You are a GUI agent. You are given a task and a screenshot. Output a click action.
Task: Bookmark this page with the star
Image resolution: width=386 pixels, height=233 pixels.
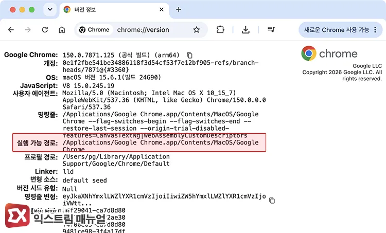point(197,30)
